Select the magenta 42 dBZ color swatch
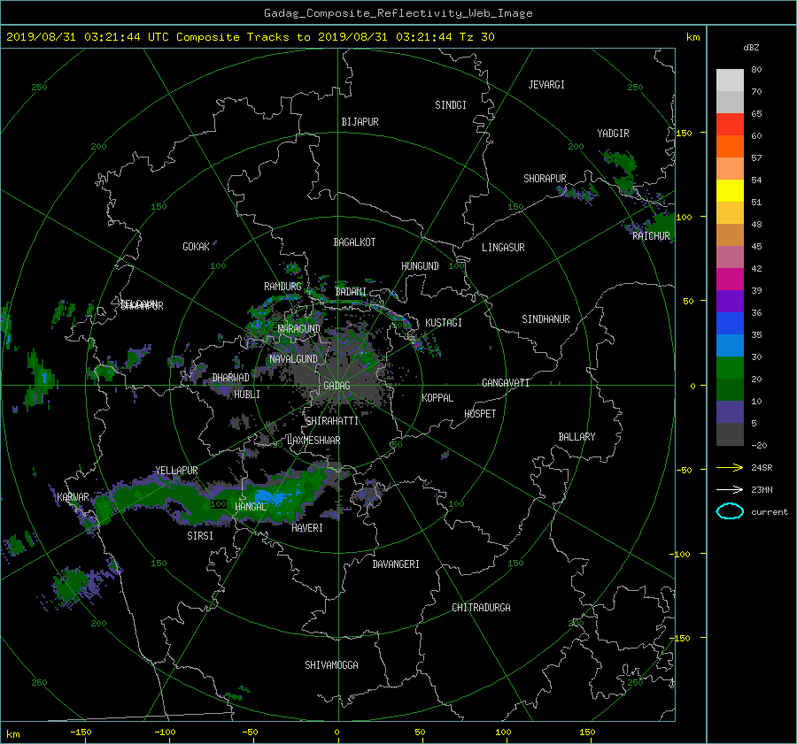The height and width of the screenshot is (744, 797). (x=730, y=280)
